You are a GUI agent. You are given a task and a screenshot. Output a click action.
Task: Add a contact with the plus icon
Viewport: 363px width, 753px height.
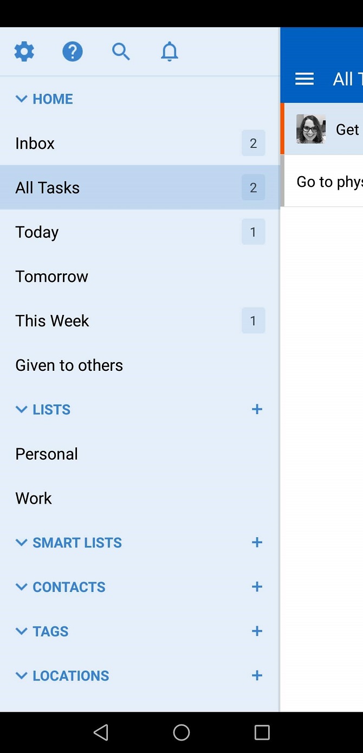[x=257, y=587]
